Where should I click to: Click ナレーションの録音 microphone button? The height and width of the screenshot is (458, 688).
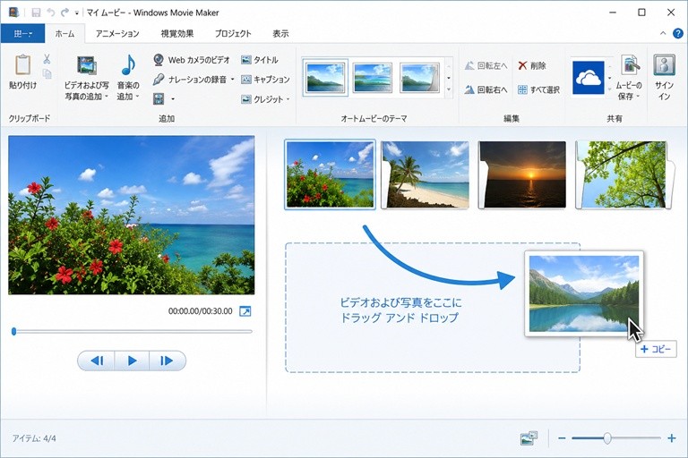(190, 80)
